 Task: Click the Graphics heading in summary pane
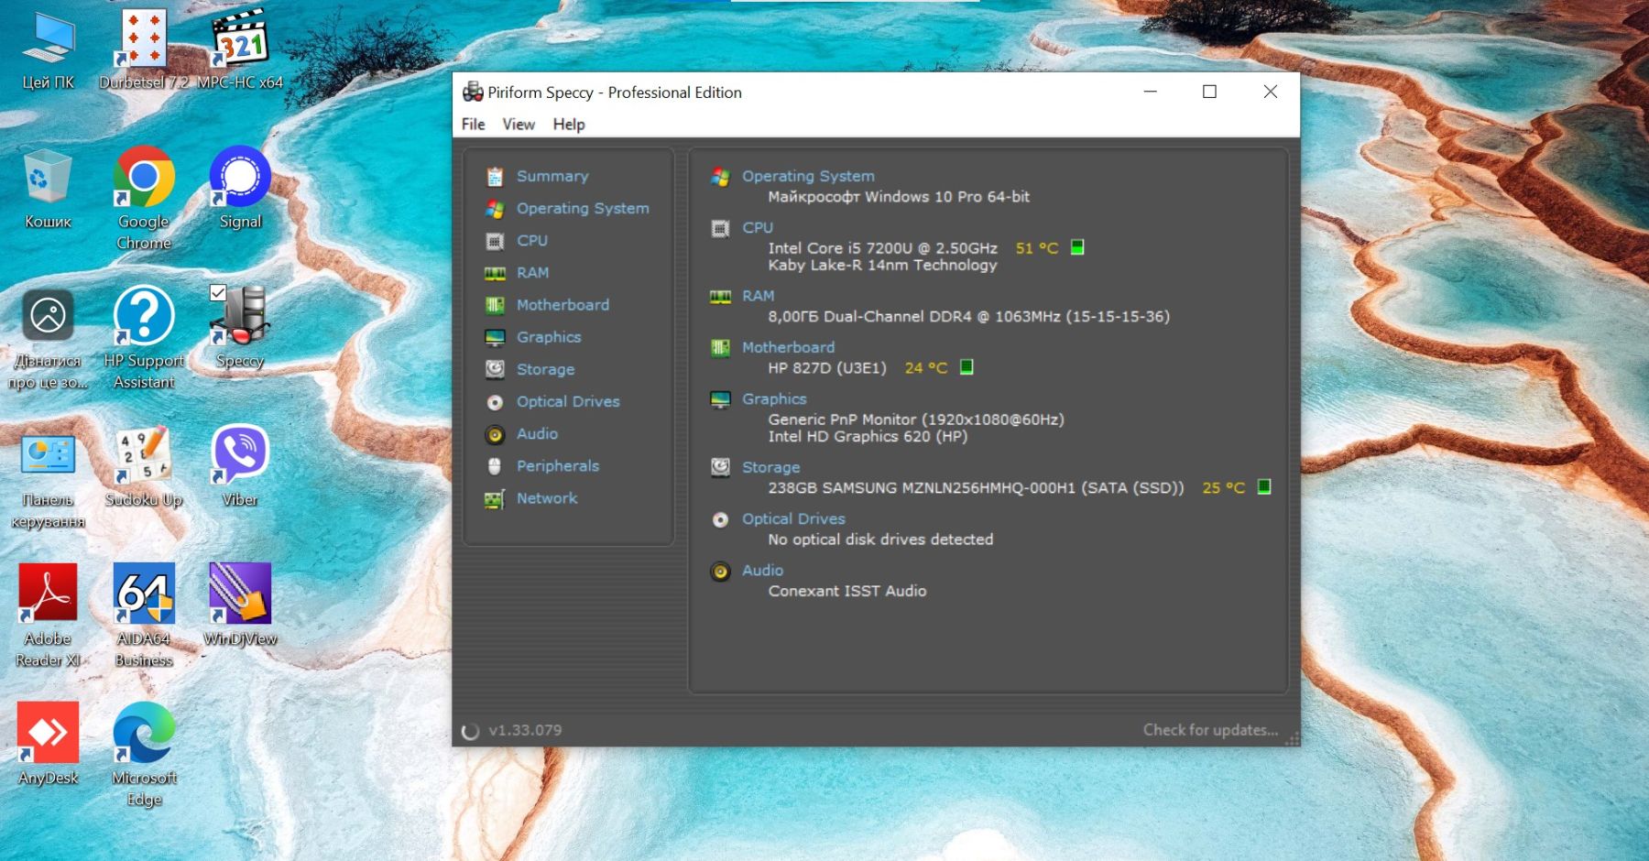click(774, 398)
